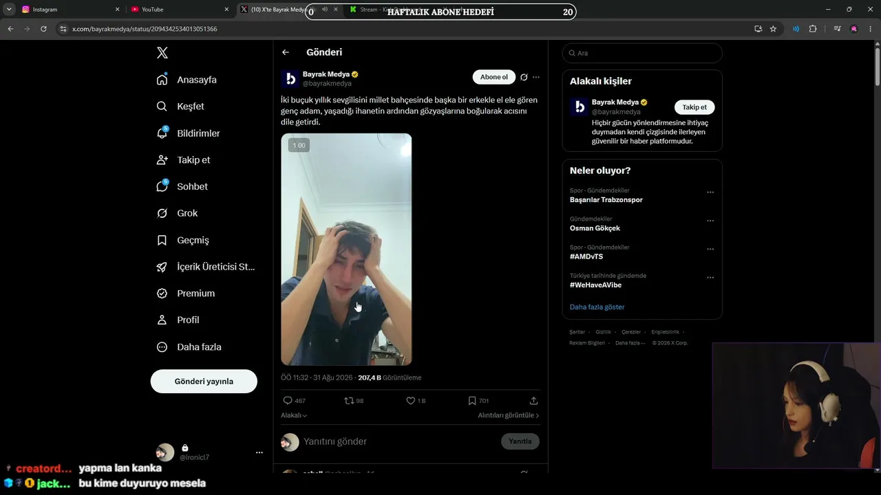Open Daha fazla menu in sidebar
The image size is (881, 495).
tap(189, 347)
